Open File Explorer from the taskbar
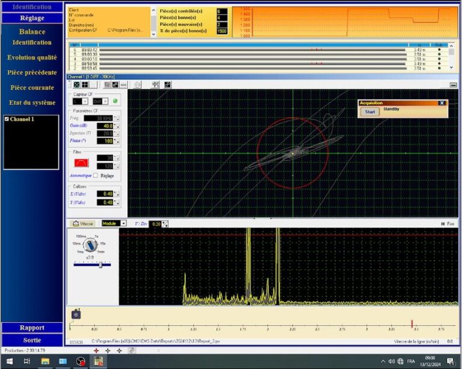462x369 pixels. (x=45, y=361)
